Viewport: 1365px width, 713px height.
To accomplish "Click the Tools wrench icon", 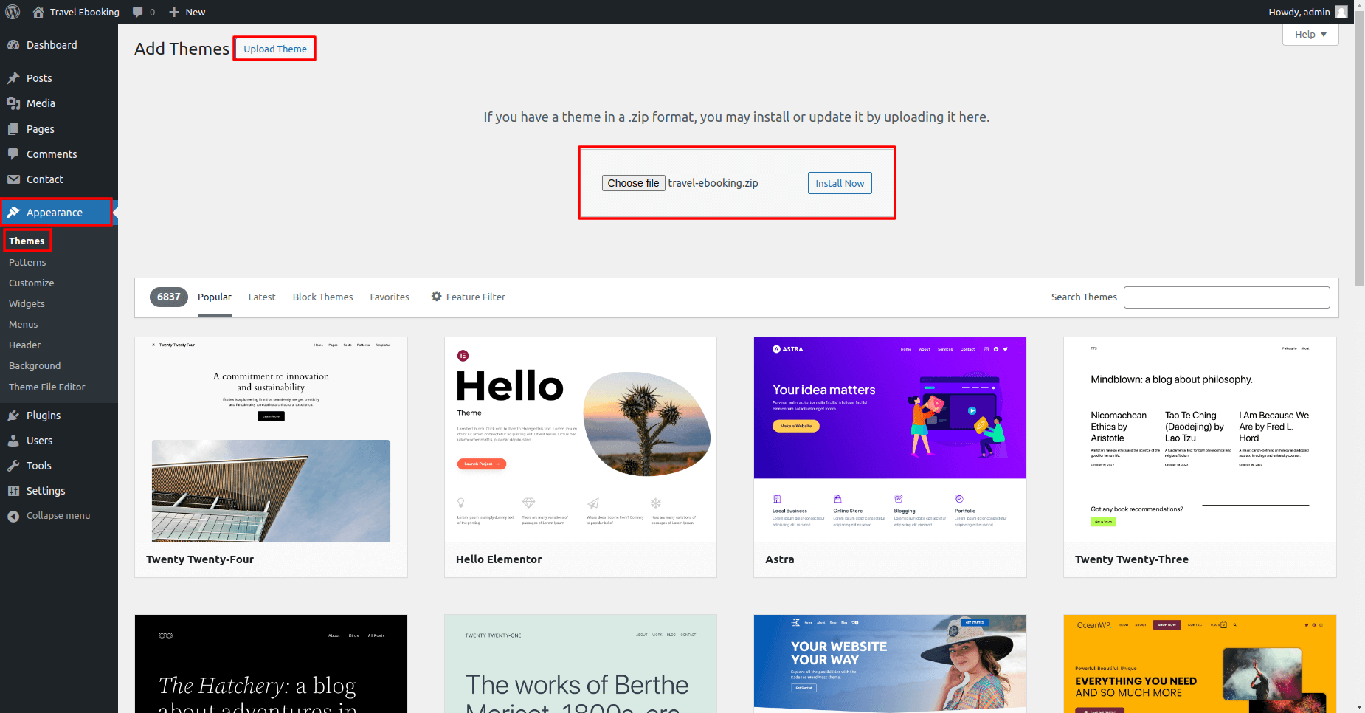I will [13, 466].
